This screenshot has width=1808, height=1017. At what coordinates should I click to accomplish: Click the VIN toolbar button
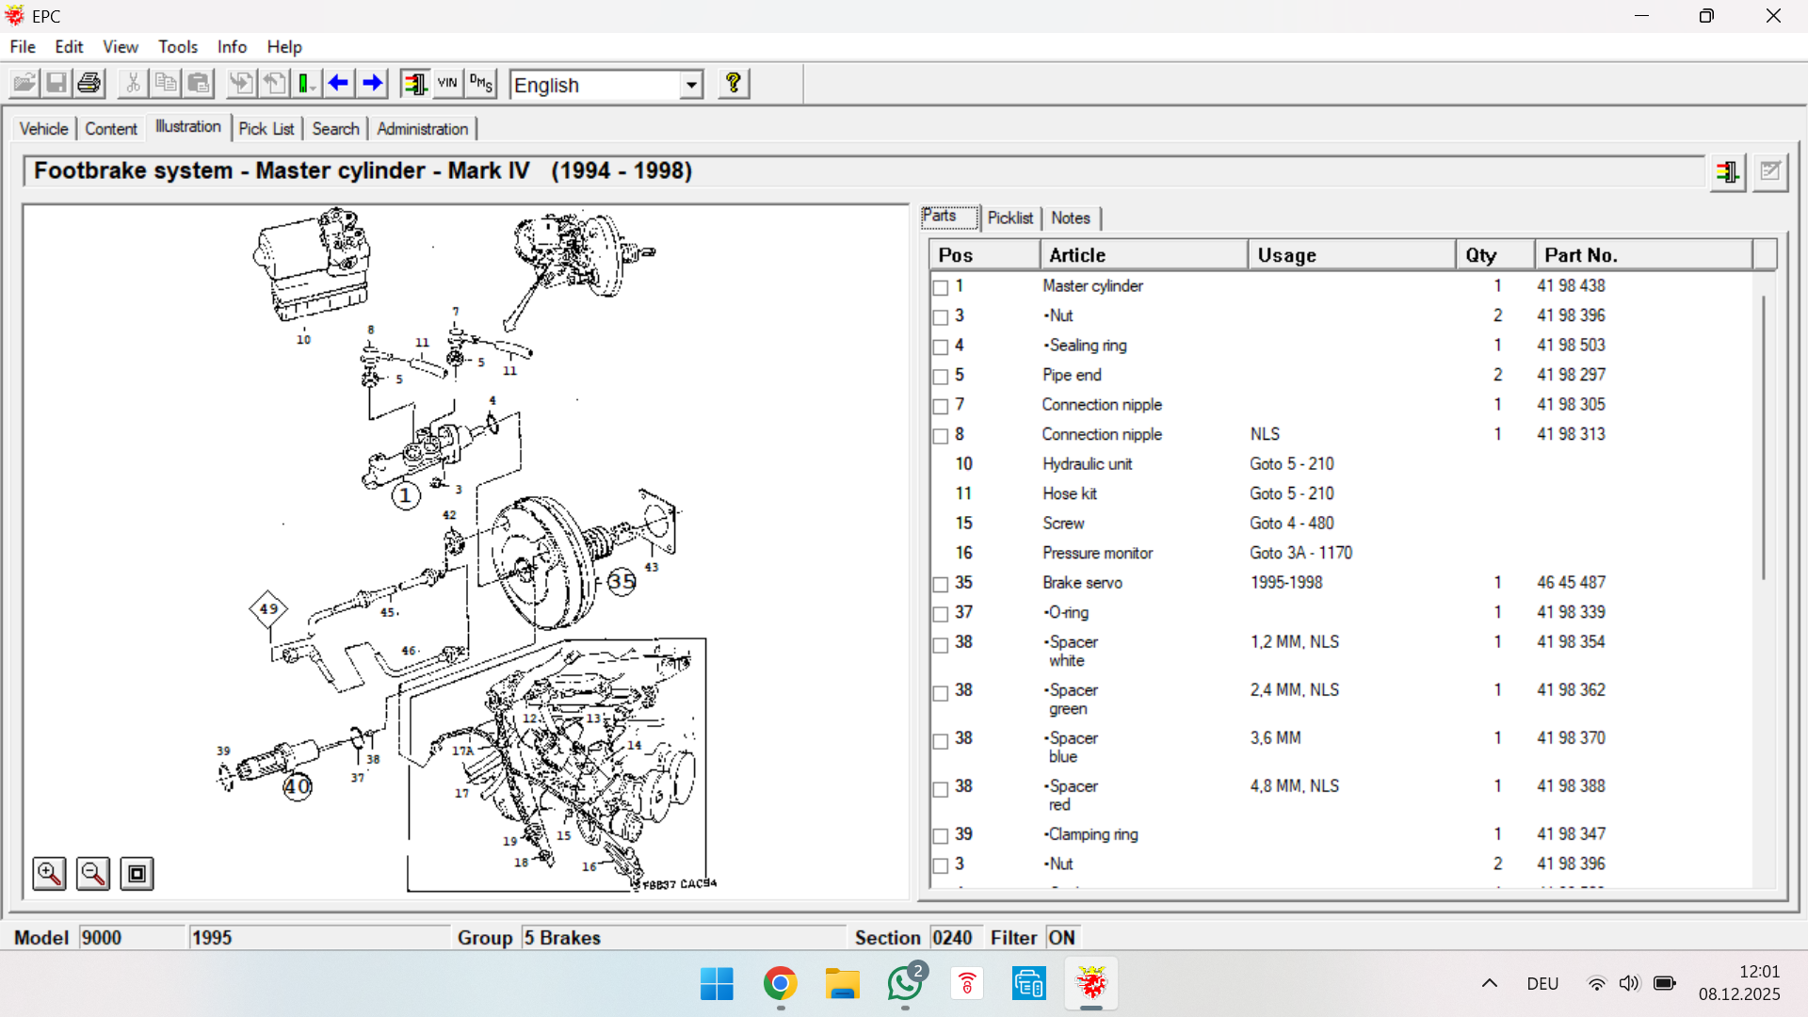[447, 84]
